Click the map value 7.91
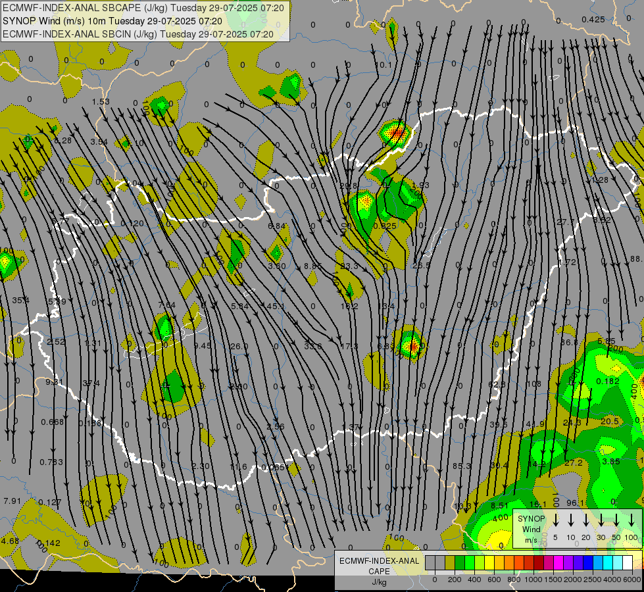The height and width of the screenshot is (592, 644). click(x=12, y=501)
